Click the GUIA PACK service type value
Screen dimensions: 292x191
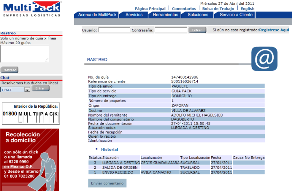coord(181,91)
